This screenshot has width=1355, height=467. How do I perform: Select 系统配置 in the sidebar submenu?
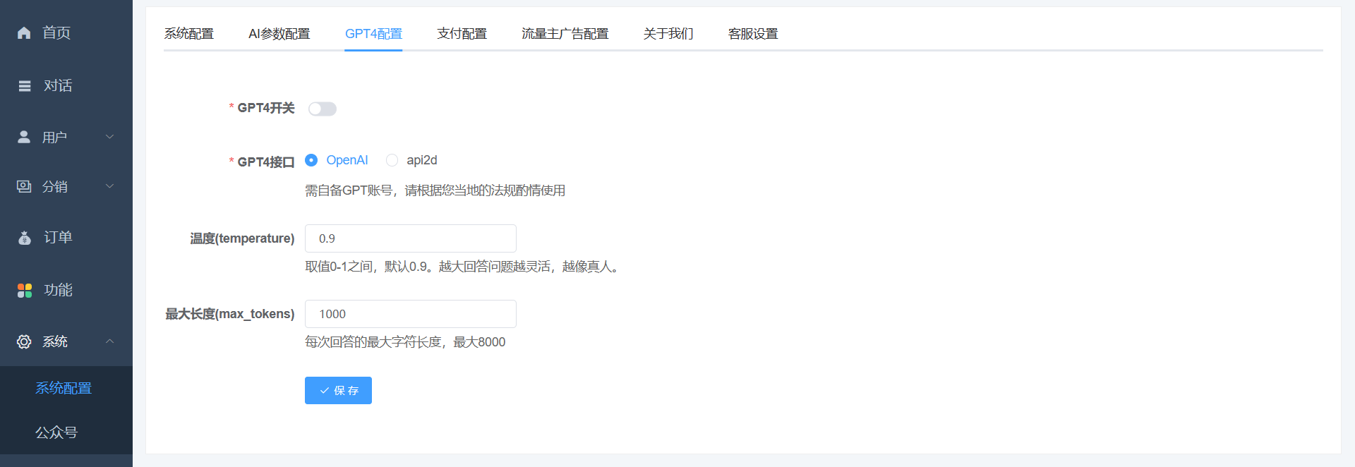64,388
